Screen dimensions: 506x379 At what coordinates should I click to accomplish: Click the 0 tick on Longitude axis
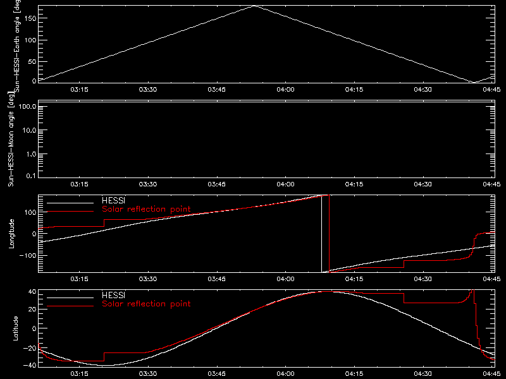click(x=34, y=234)
